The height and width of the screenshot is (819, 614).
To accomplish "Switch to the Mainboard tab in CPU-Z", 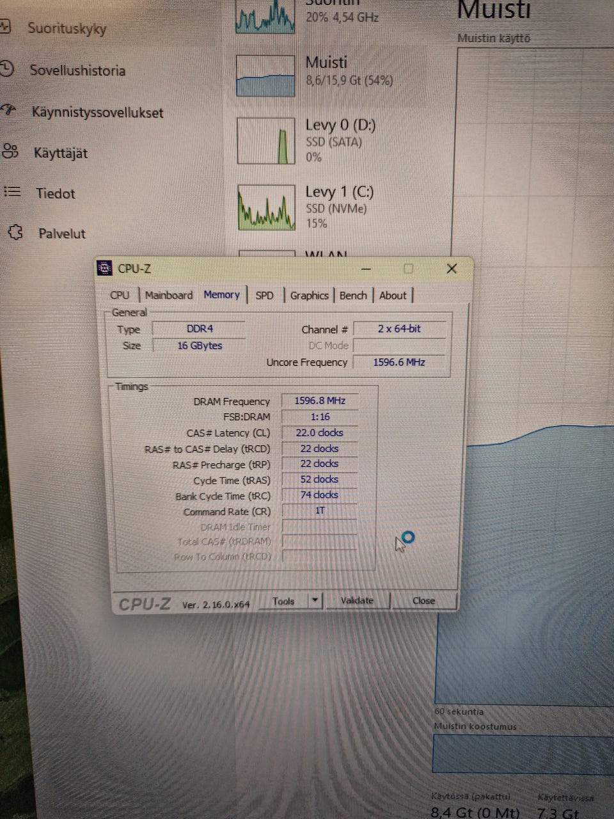I will click(x=168, y=295).
